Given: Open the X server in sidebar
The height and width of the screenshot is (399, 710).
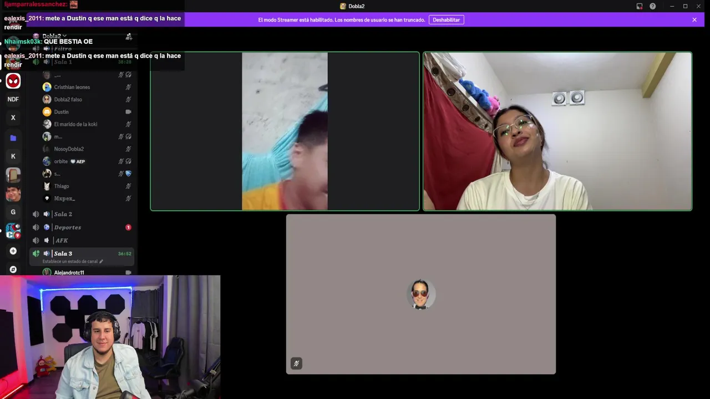Looking at the screenshot, I should click(13, 117).
